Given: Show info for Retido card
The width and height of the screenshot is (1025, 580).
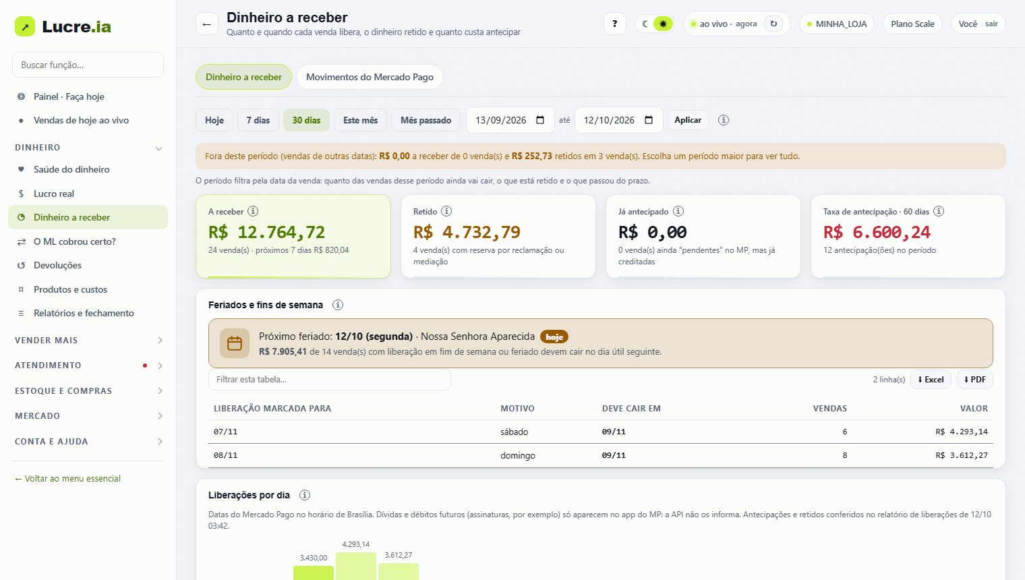Looking at the screenshot, I should [x=446, y=211].
